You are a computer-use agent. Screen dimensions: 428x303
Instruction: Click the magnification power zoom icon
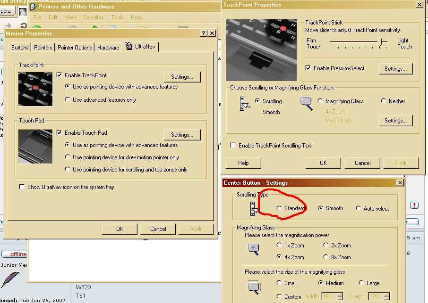tap(253, 249)
